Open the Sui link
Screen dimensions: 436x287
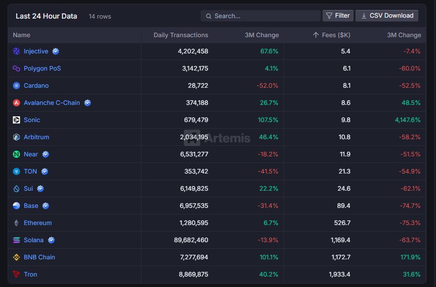[29, 189]
